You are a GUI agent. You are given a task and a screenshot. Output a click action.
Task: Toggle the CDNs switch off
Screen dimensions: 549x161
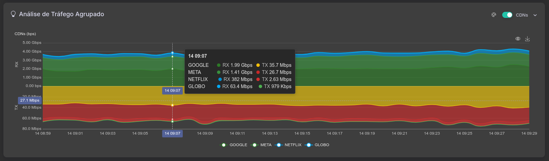(507, 15)
